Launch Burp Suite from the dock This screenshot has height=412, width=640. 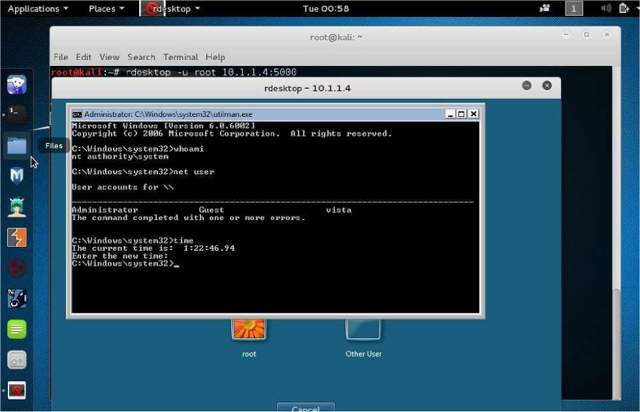(17, 238)
